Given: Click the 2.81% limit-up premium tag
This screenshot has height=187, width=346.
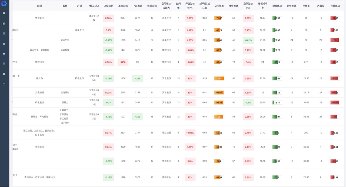Looking at the screenshot, I should [248, 177].
